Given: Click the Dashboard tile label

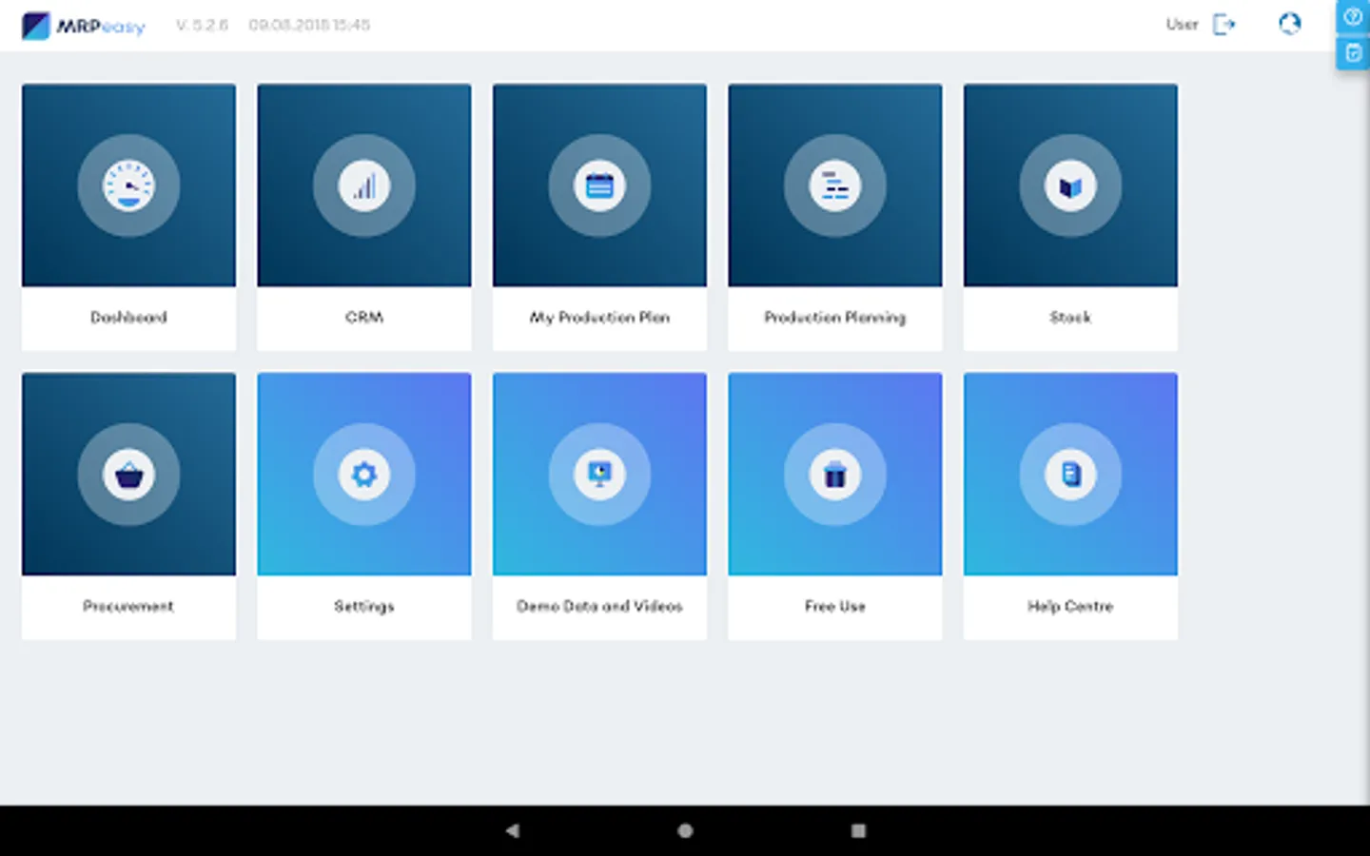Looking at the screenshot, I should point(128,317).
